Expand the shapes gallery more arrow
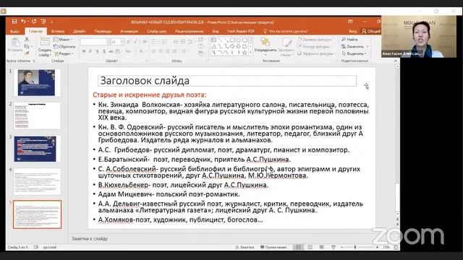 [x=250, y=53]
